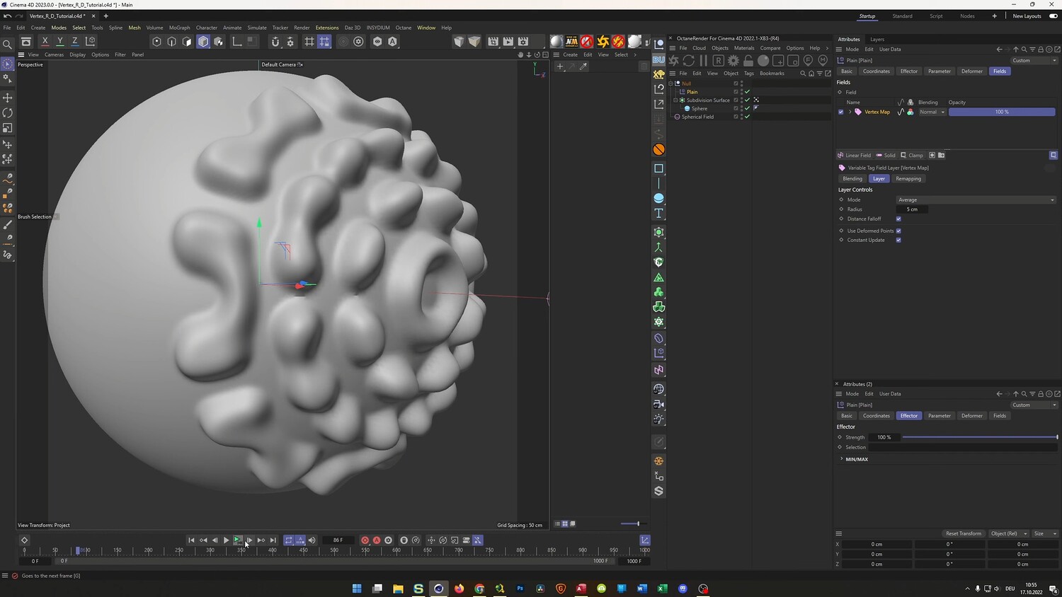Select the Cube primitive icon in the side palette
The image size is (1062, 597).
coord(658,168)
